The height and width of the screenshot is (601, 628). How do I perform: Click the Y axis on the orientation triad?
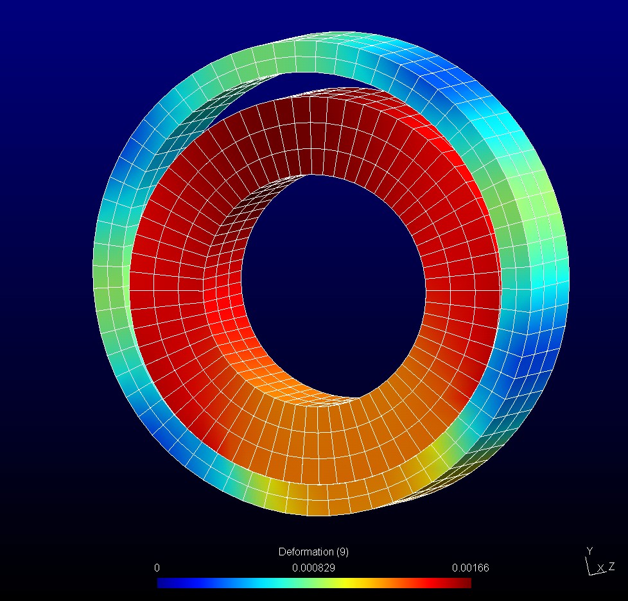tap(589, 550)
